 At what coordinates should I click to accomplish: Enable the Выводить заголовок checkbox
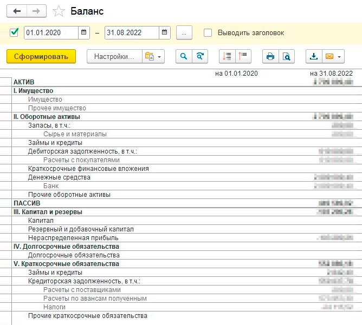pos(208,32)
